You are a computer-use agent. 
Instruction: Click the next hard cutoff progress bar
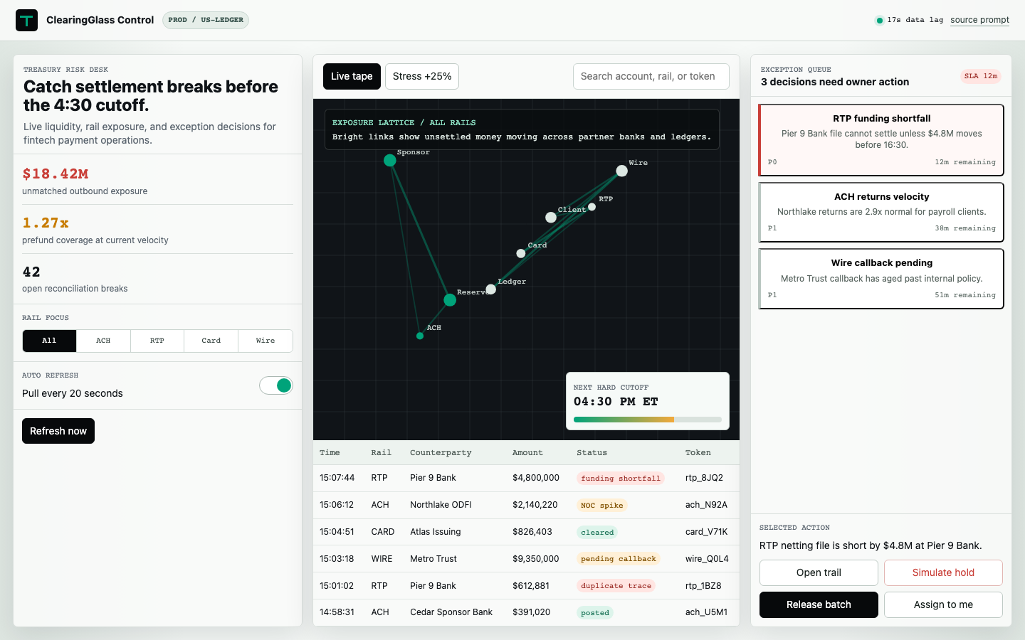tap(648, 420)
